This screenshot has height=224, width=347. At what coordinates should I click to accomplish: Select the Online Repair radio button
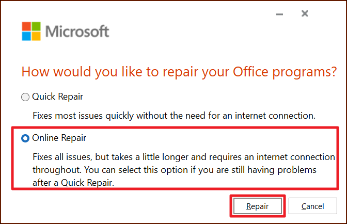click(25, 138)
